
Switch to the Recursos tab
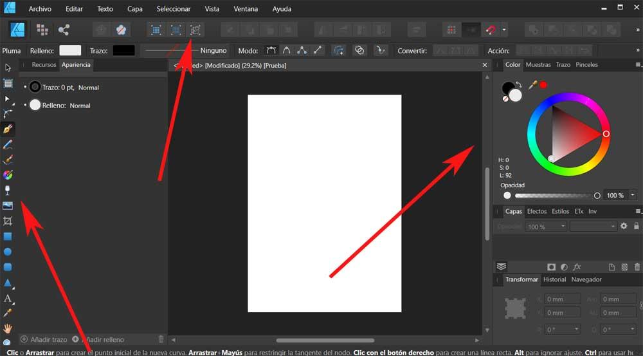44,65
